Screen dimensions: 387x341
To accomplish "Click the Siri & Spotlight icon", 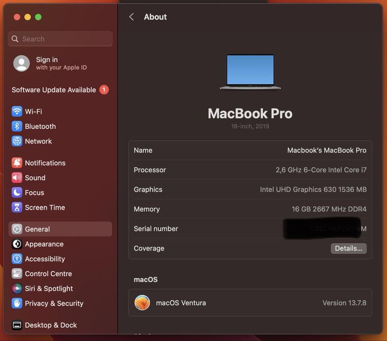I will click(17, 288).
